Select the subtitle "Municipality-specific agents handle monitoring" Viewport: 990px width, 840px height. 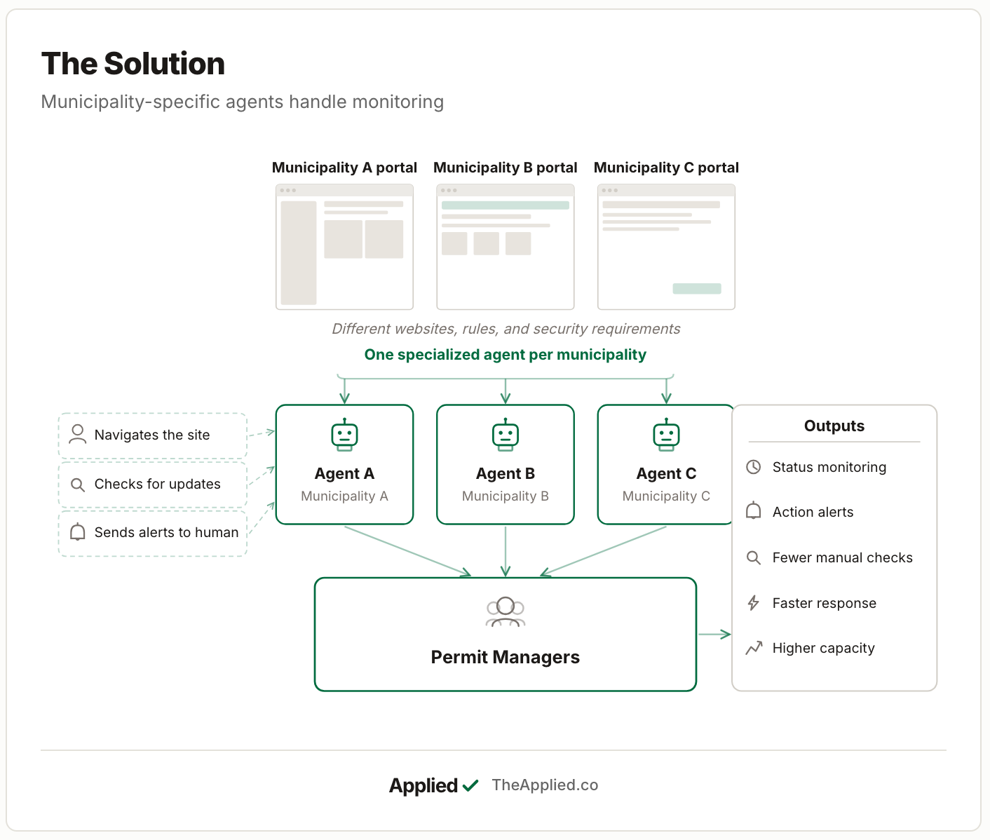pyautogui.click(x=243, y=102)
